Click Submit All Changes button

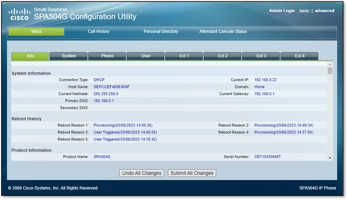click(192, 173)
